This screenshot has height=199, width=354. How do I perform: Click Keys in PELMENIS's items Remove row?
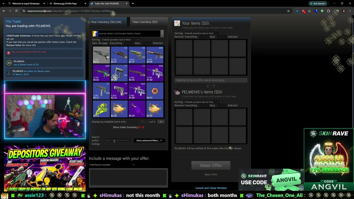tap(212, 105)
